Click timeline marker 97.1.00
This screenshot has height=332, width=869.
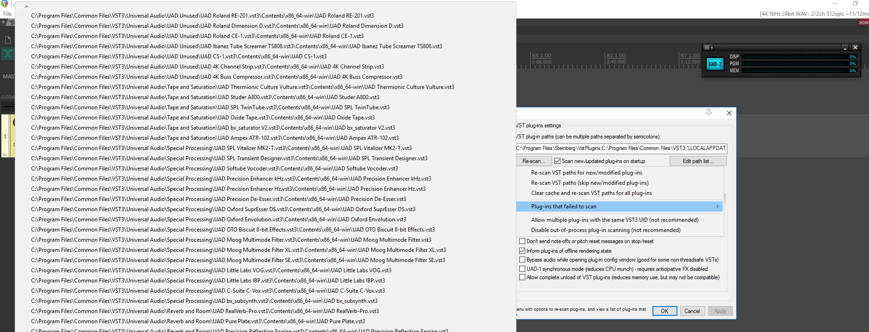tap(690, 56)
